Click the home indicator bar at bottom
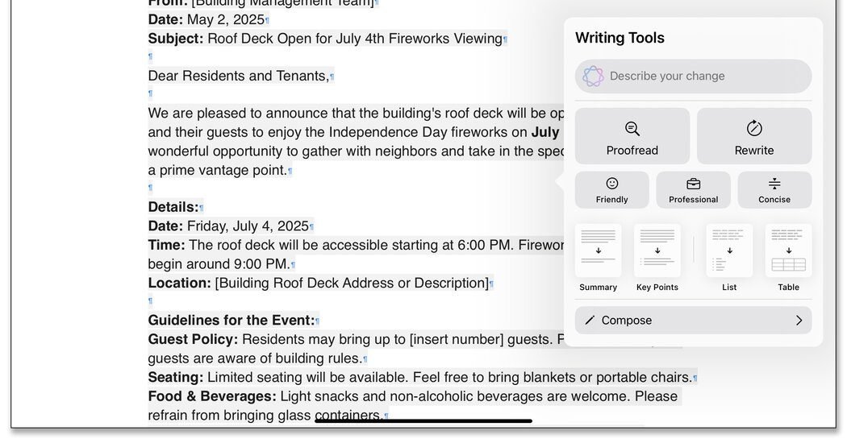 pyautogui.click(x=423, y=420)
